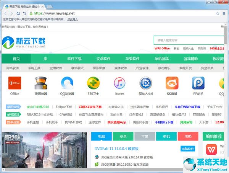The image size is (229, 173).
Task: Open the QQ浏览器 app icon
Action: point(67,83)
